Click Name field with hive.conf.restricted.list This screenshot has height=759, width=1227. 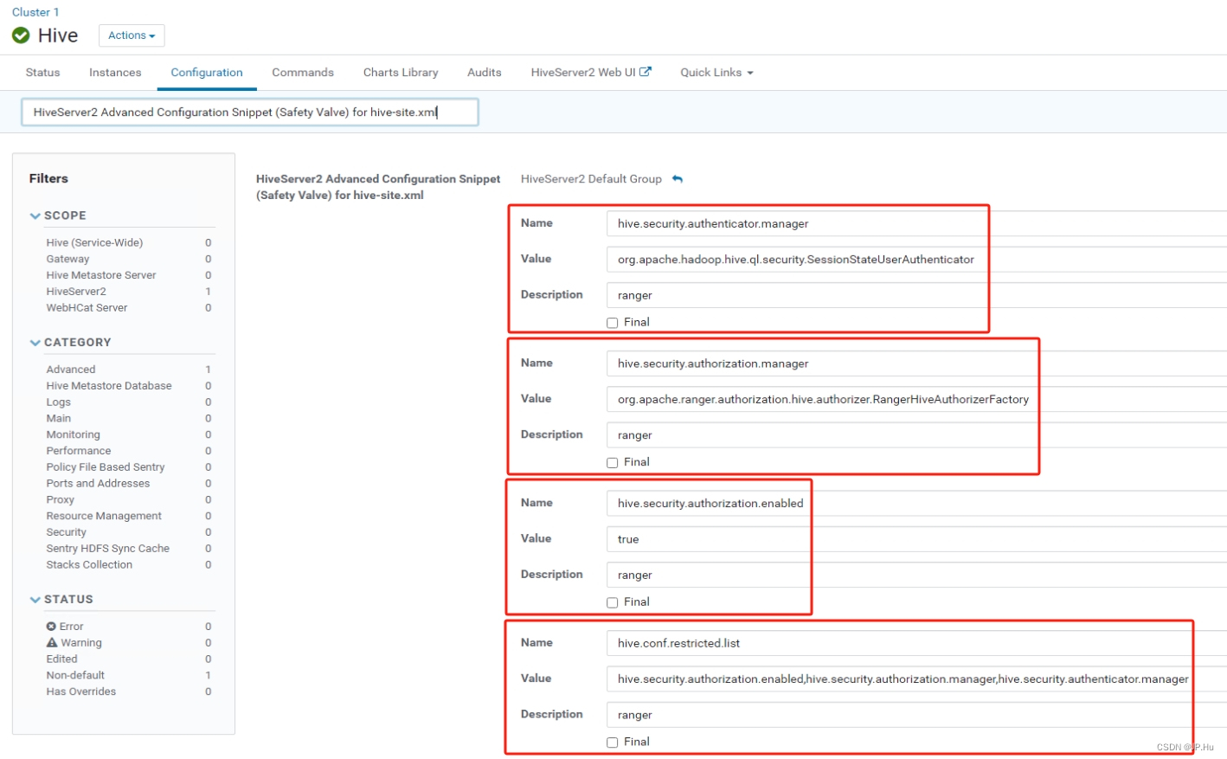pyautogui.click(x=916, y=644)
